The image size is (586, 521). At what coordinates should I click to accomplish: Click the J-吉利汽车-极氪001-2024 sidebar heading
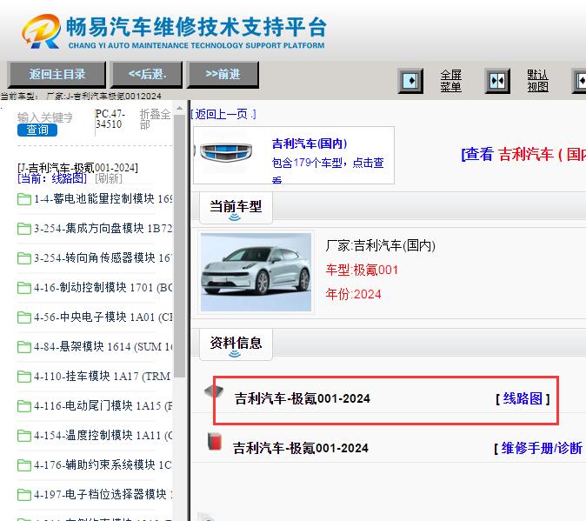coord(77,168)
